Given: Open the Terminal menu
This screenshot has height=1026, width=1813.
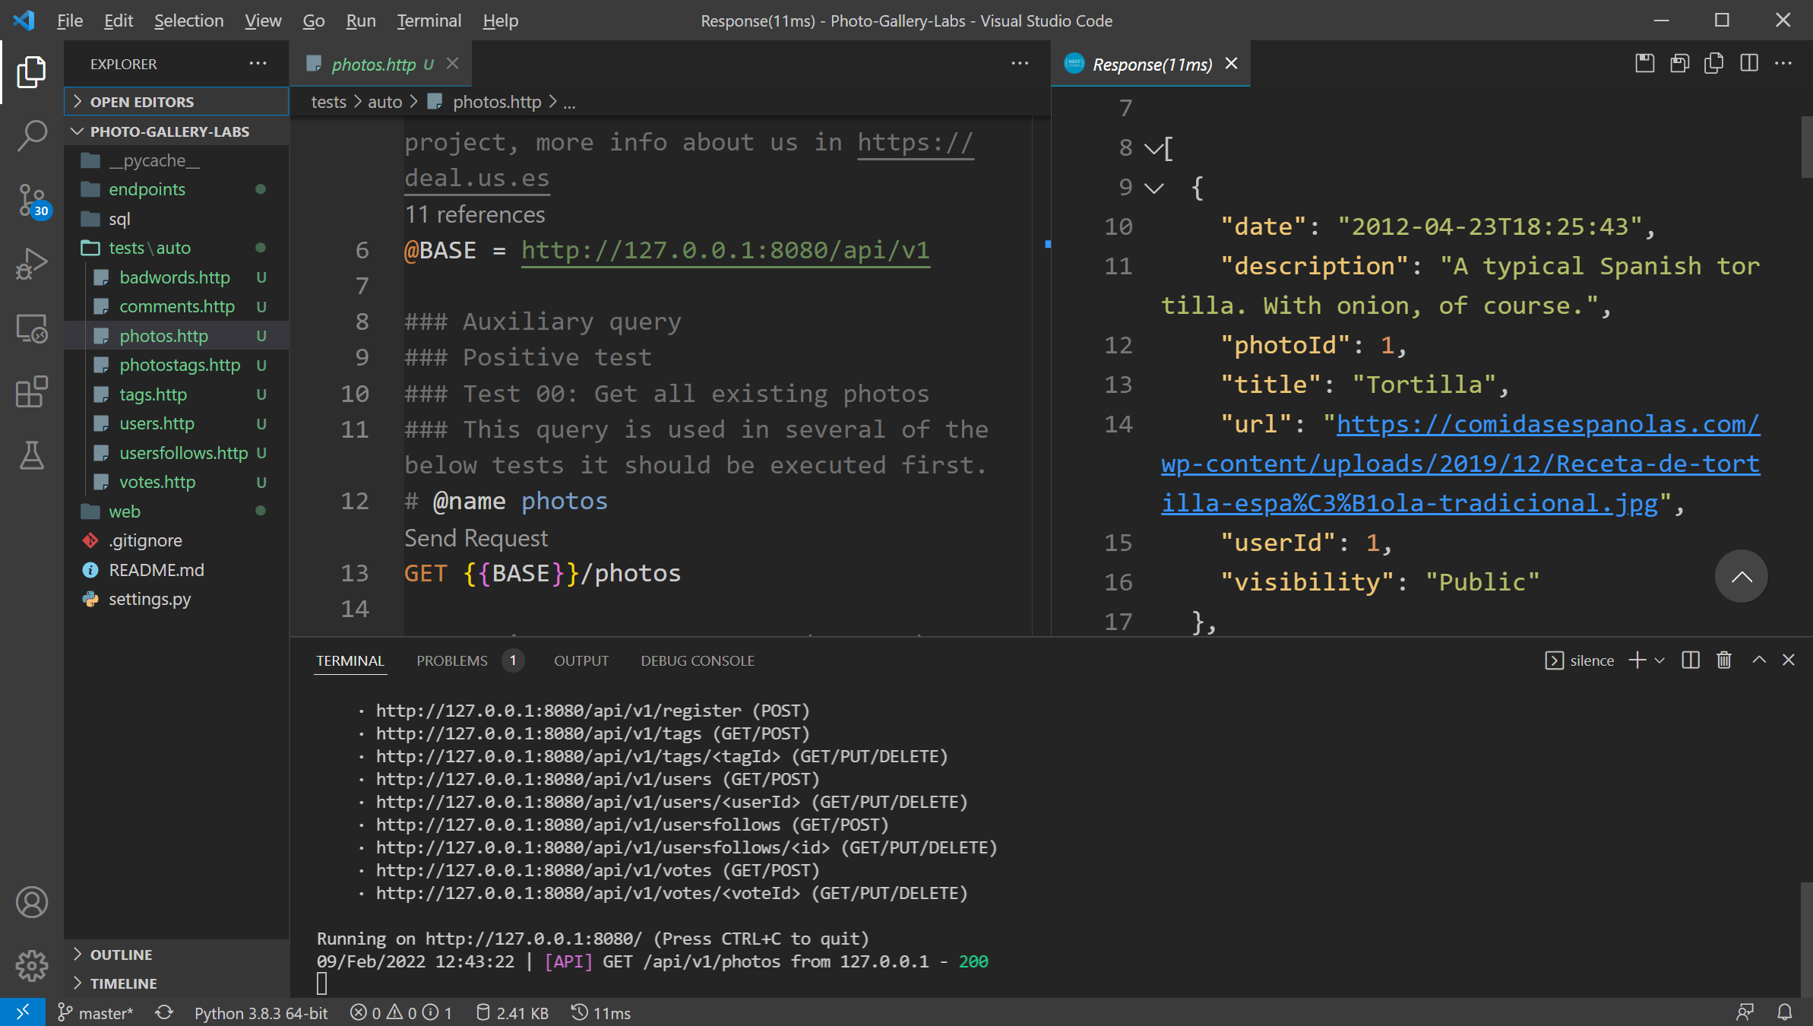Looking at the screenshot, I should pyautogui.click(x=429, y=21).
